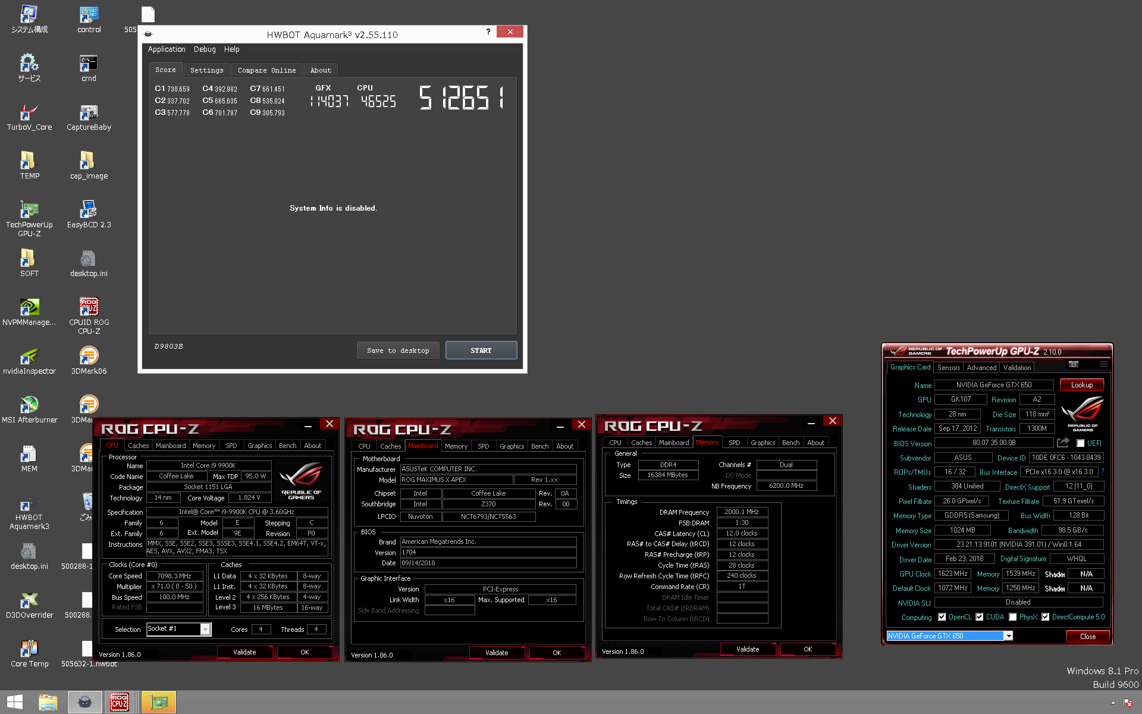Click the GPU Name field in GPU-Z

[994, 385]
